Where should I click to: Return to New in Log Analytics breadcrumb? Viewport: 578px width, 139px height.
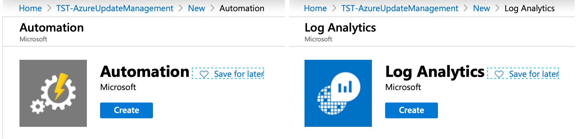[x=482, y=8]
